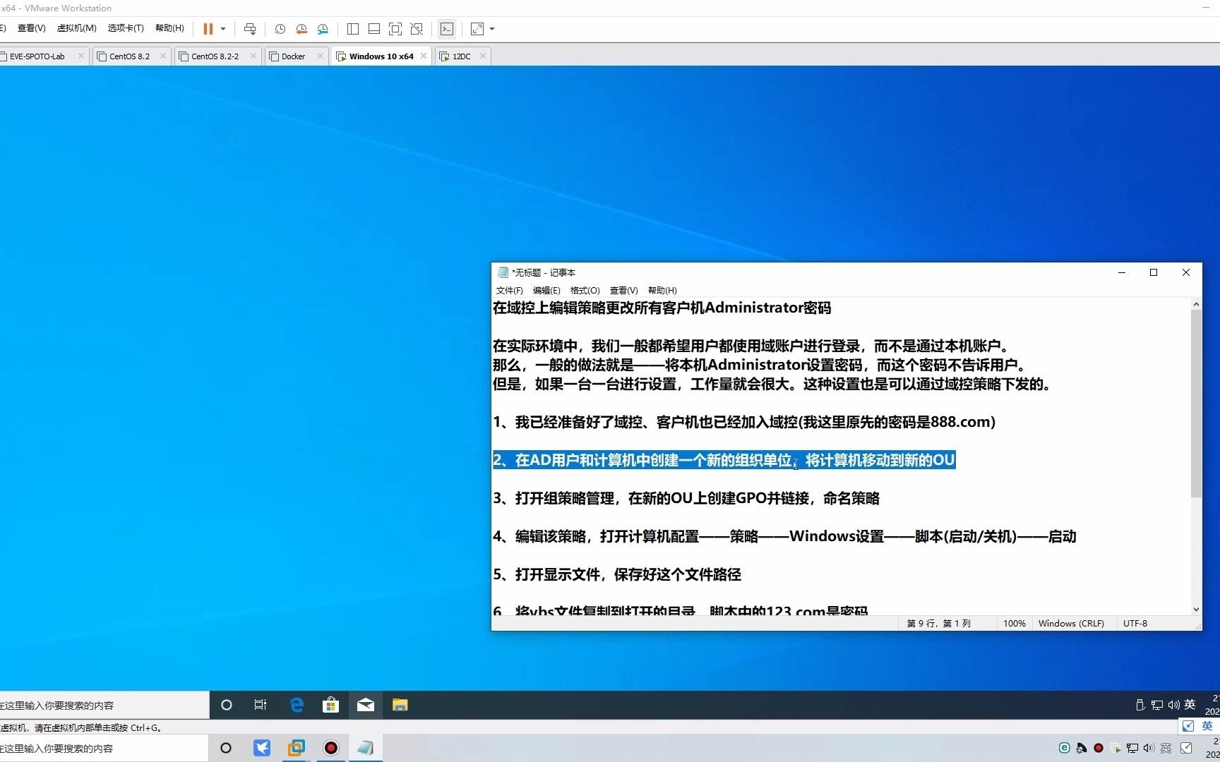Open Task View in guest taskbar
The image size is (1220, 762).
coord(261,705)
